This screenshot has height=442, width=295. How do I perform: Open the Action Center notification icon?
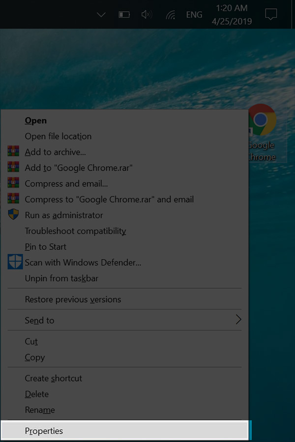pos(271,14)
